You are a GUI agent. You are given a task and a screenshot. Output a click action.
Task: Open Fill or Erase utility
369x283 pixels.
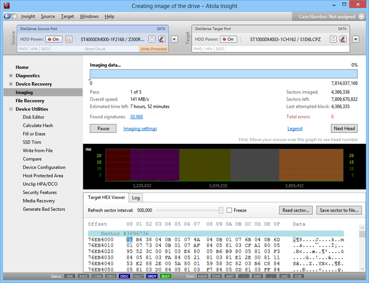click(34, 134)
